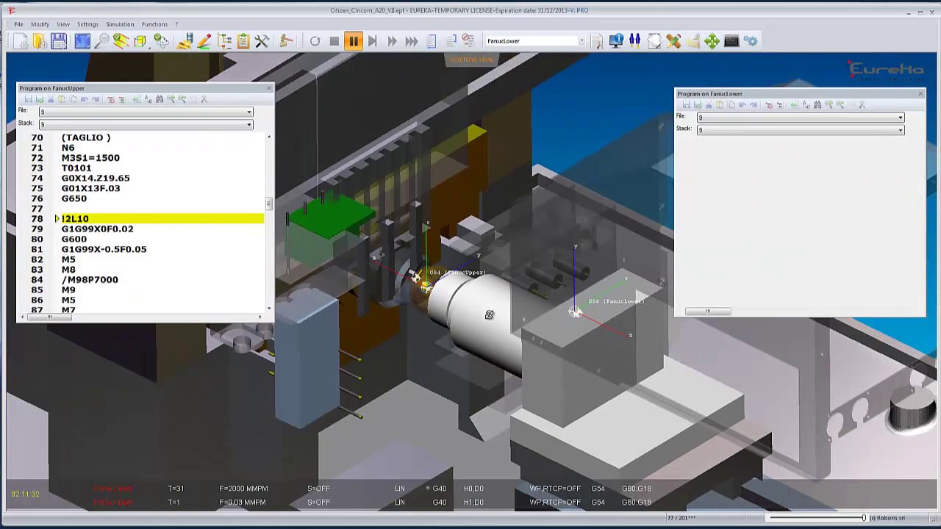Open the crossed wrench and hammer tools icon

[262, 41]
